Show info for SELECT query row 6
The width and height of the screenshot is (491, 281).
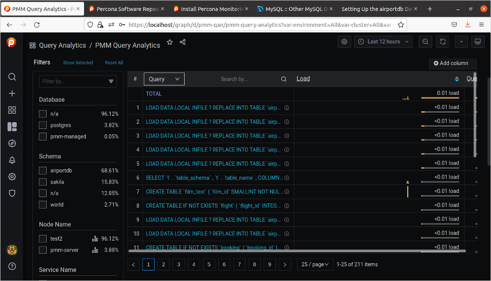[286, 178]
